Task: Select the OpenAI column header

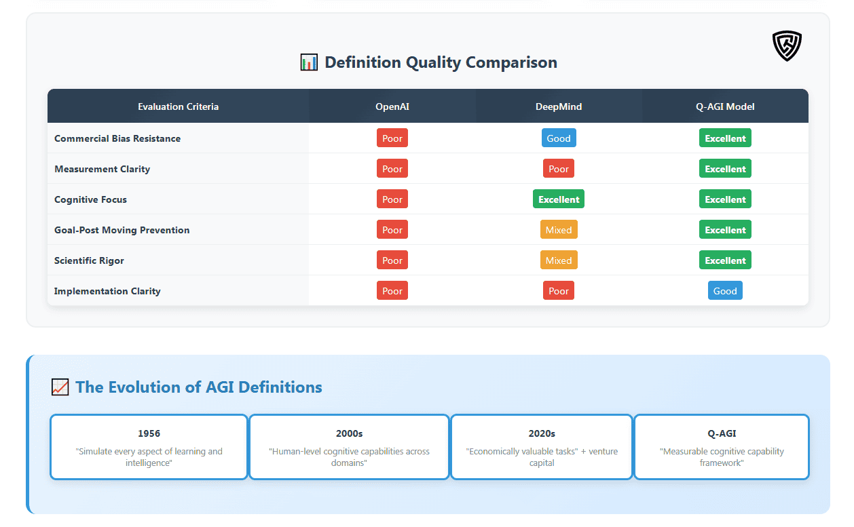Action: click(x=392, y=106)
